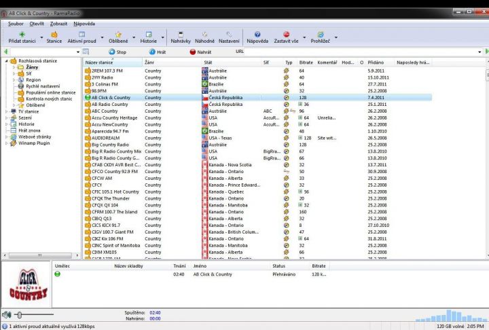Click the search icon beside station combo box
489x330 pixels.
(86, 52)
